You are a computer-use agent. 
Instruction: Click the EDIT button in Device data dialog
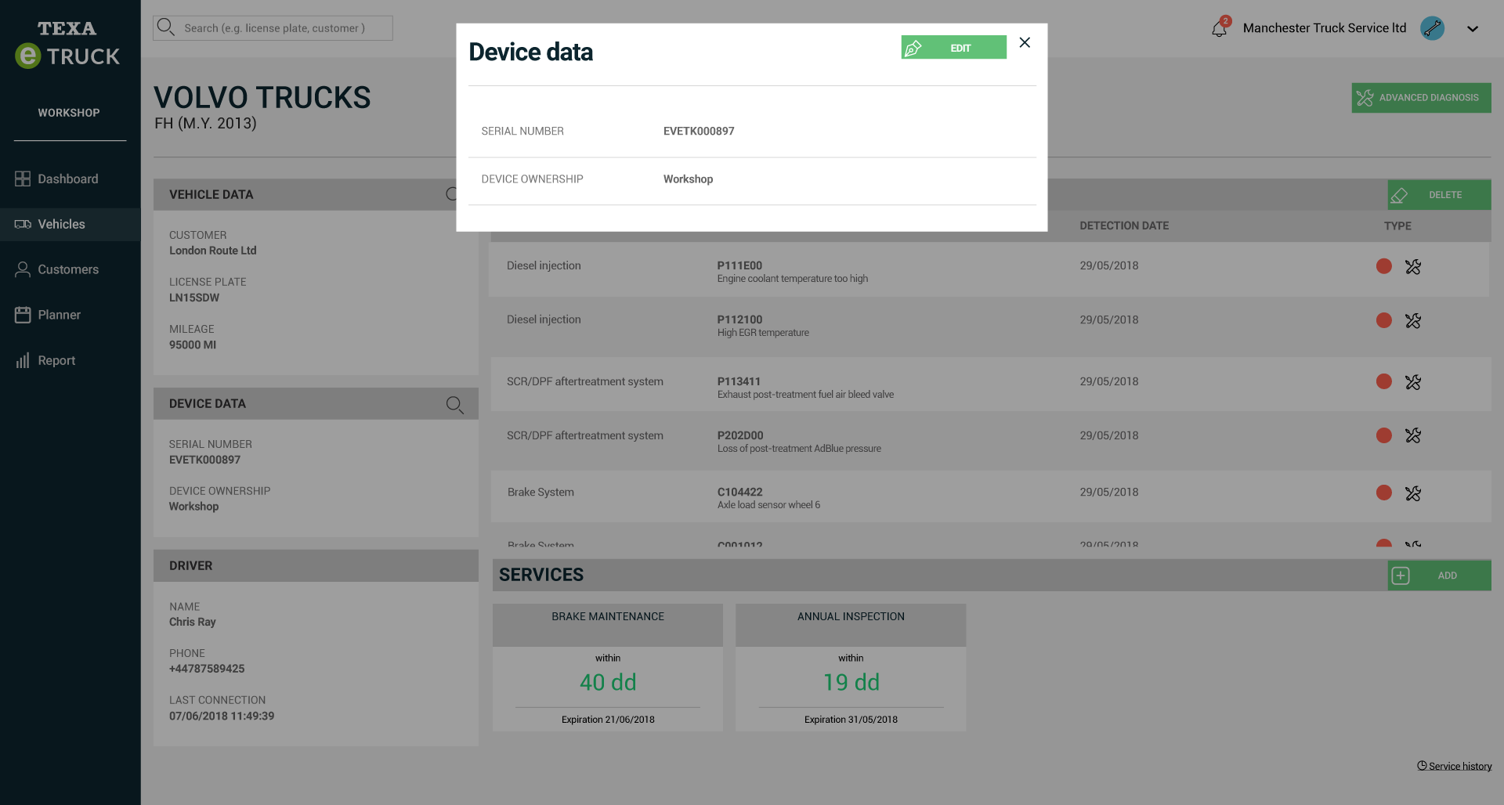(953, 47)
